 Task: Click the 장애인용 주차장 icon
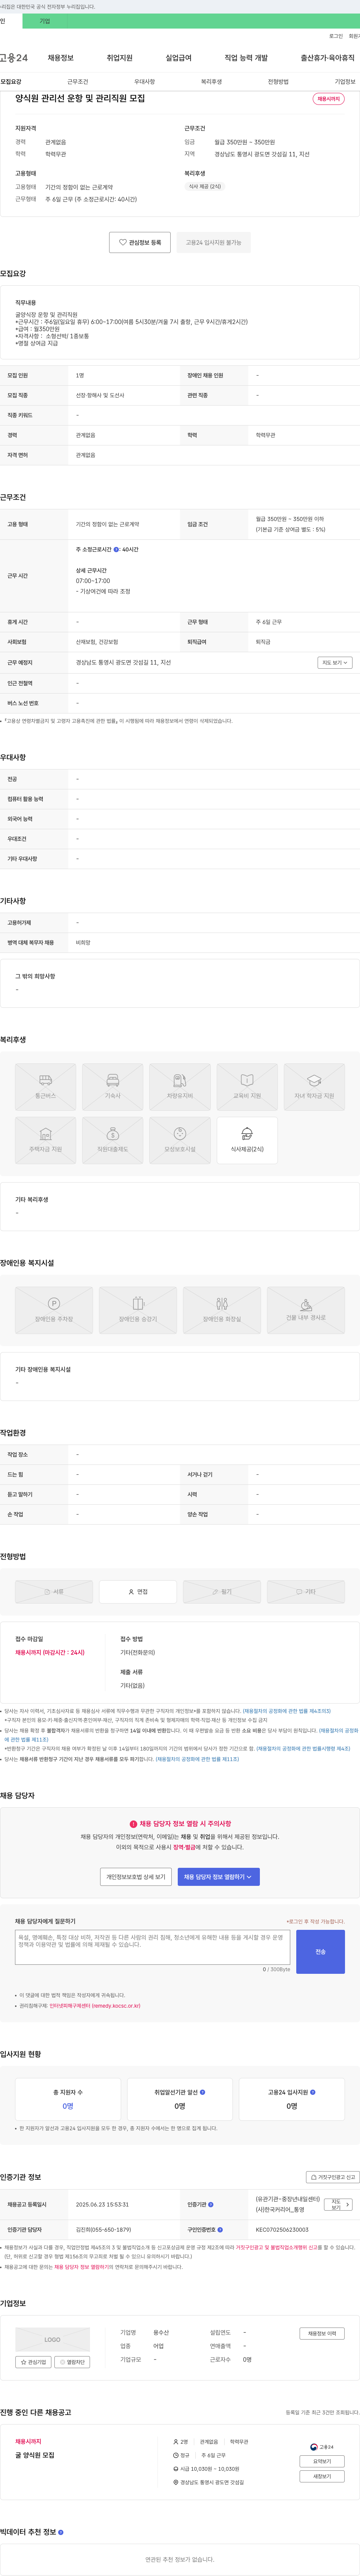(x=54, y=1310)
